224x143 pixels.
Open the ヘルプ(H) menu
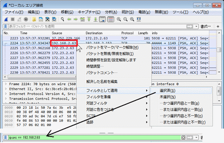pyautogui.click(x=201, y=12)
